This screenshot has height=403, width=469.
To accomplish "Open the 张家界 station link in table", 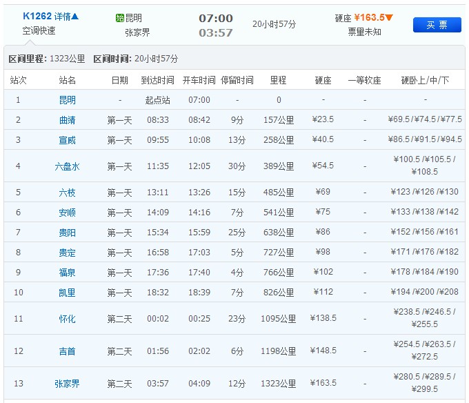I will pyautogui.click(x=68, y=384).
